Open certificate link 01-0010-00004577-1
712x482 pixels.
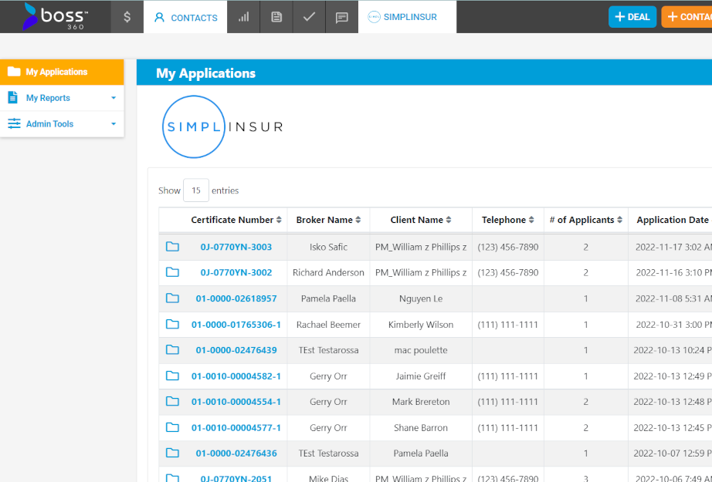(236, 428)
